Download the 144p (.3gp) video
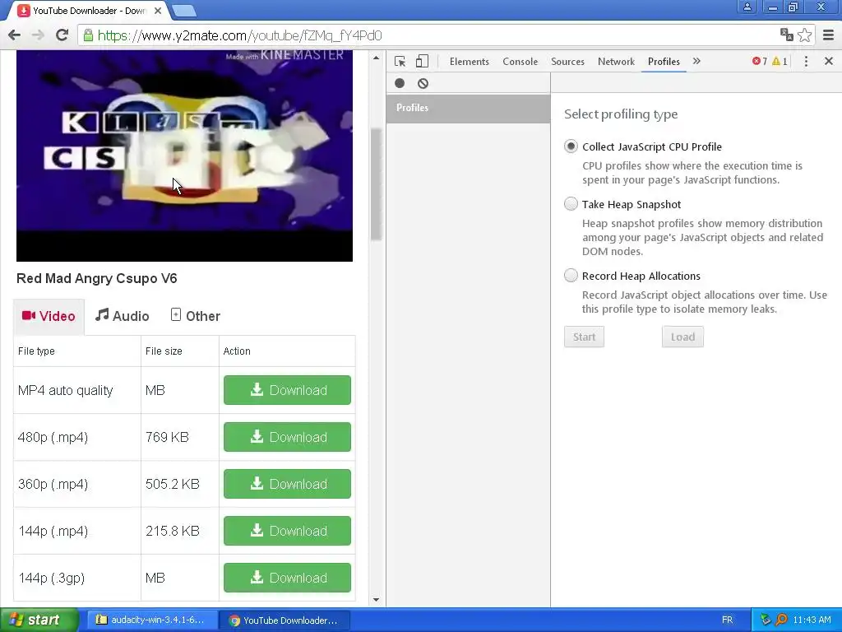The image size is (842, 632). pyautogui.click(x=287, y=578)
